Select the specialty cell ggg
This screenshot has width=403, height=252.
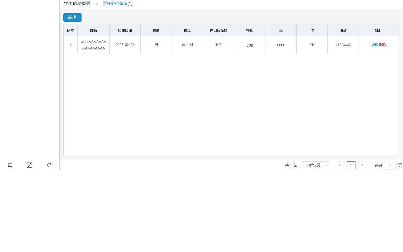(250, 45)
